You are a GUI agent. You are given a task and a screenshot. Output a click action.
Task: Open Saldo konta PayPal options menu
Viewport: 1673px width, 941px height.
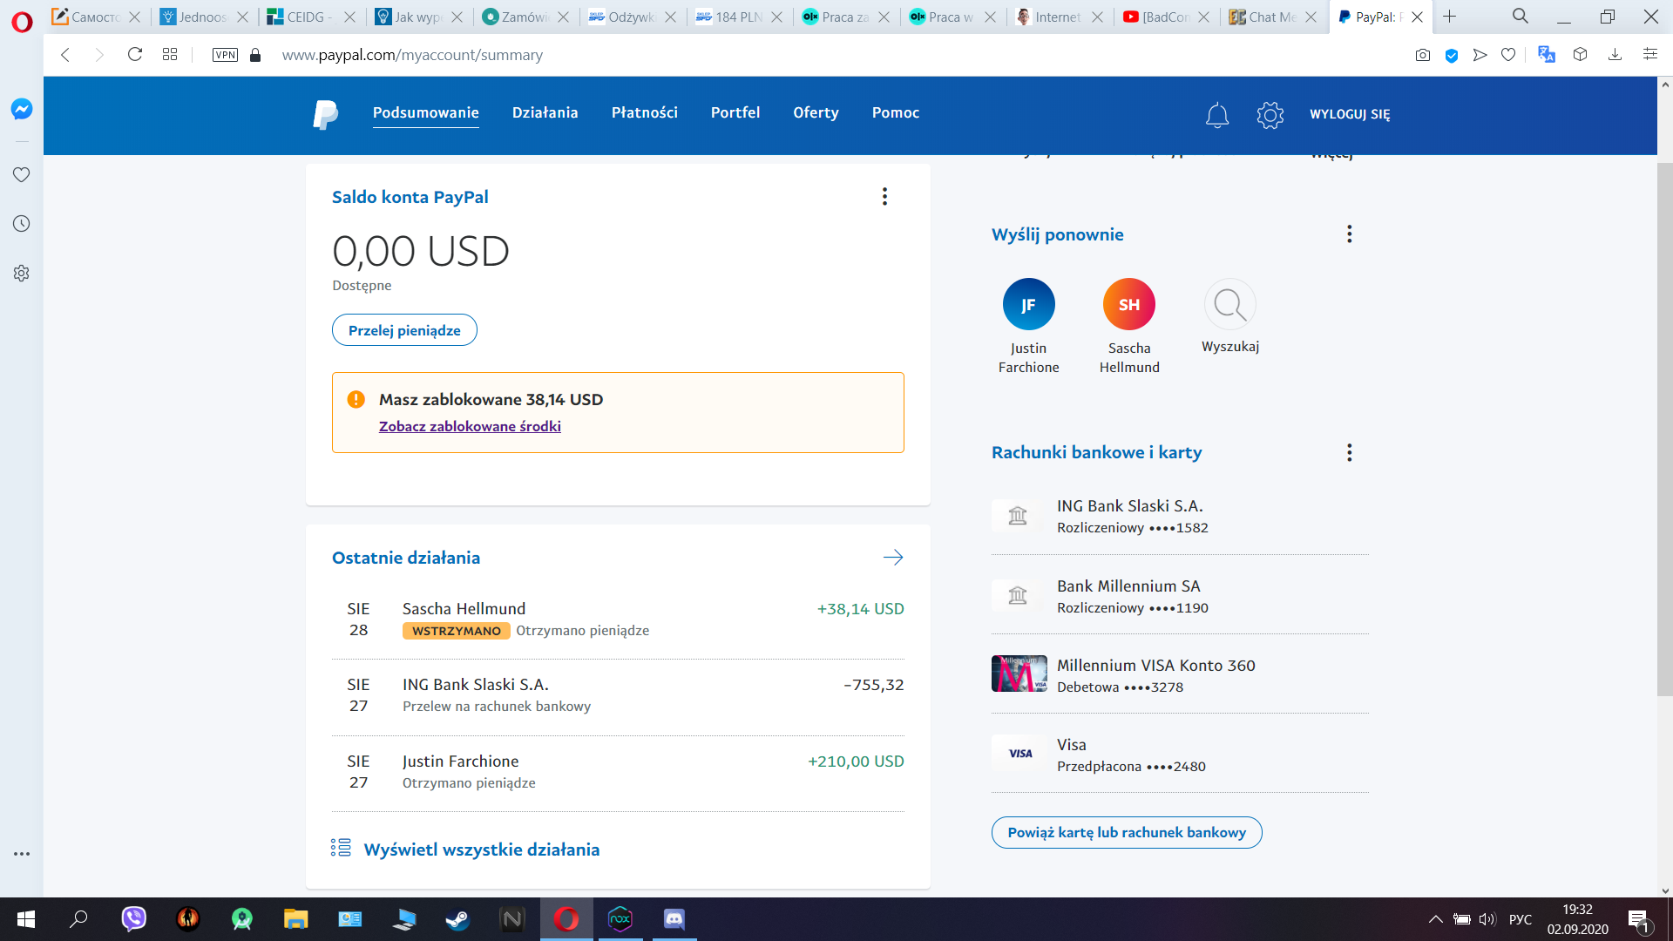[884, 197]
